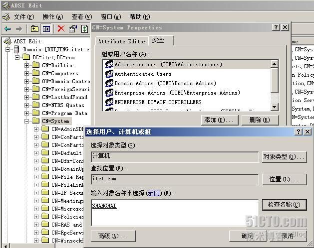
Task: Click the 位置(L)... button
Action: tap(284, 179)
